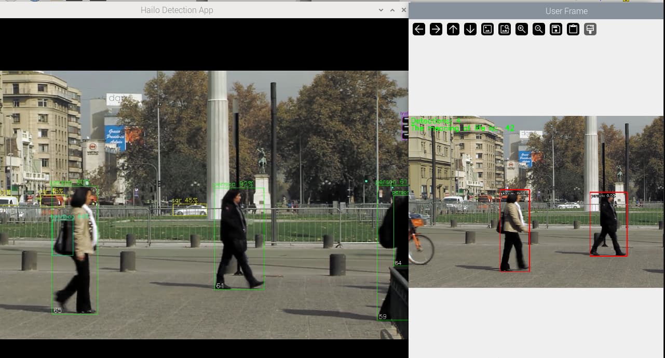Save the frame with the floppy disk icon
Image resolution: width=665 pixels, height=358 pixels.
pos(556,29)
